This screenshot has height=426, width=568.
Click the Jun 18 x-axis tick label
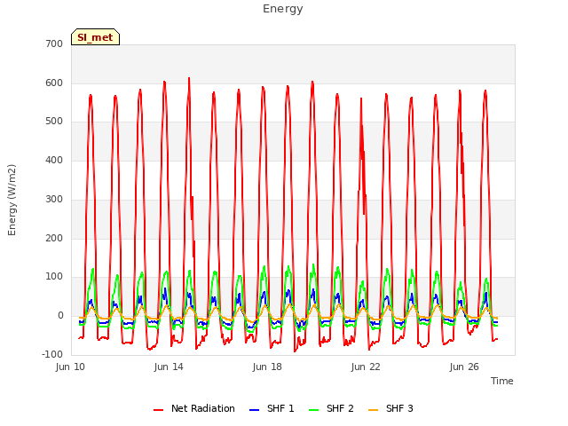pyautogui.click(x=267, y=367)
